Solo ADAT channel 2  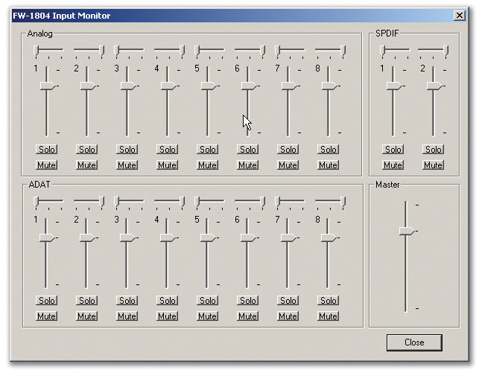pyautogui.click(x=87, y=301)
